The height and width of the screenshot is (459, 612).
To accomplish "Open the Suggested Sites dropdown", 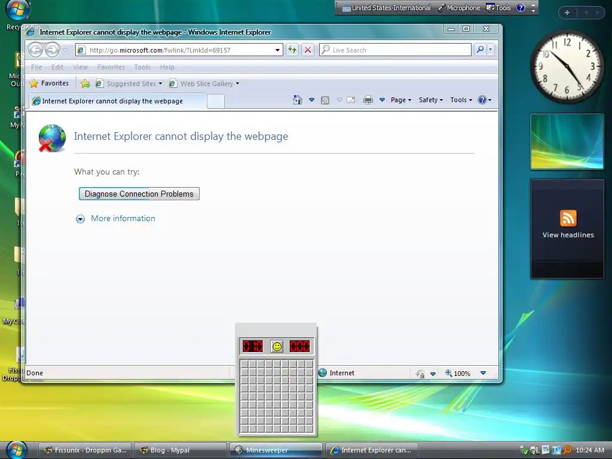I will point(129,84).
